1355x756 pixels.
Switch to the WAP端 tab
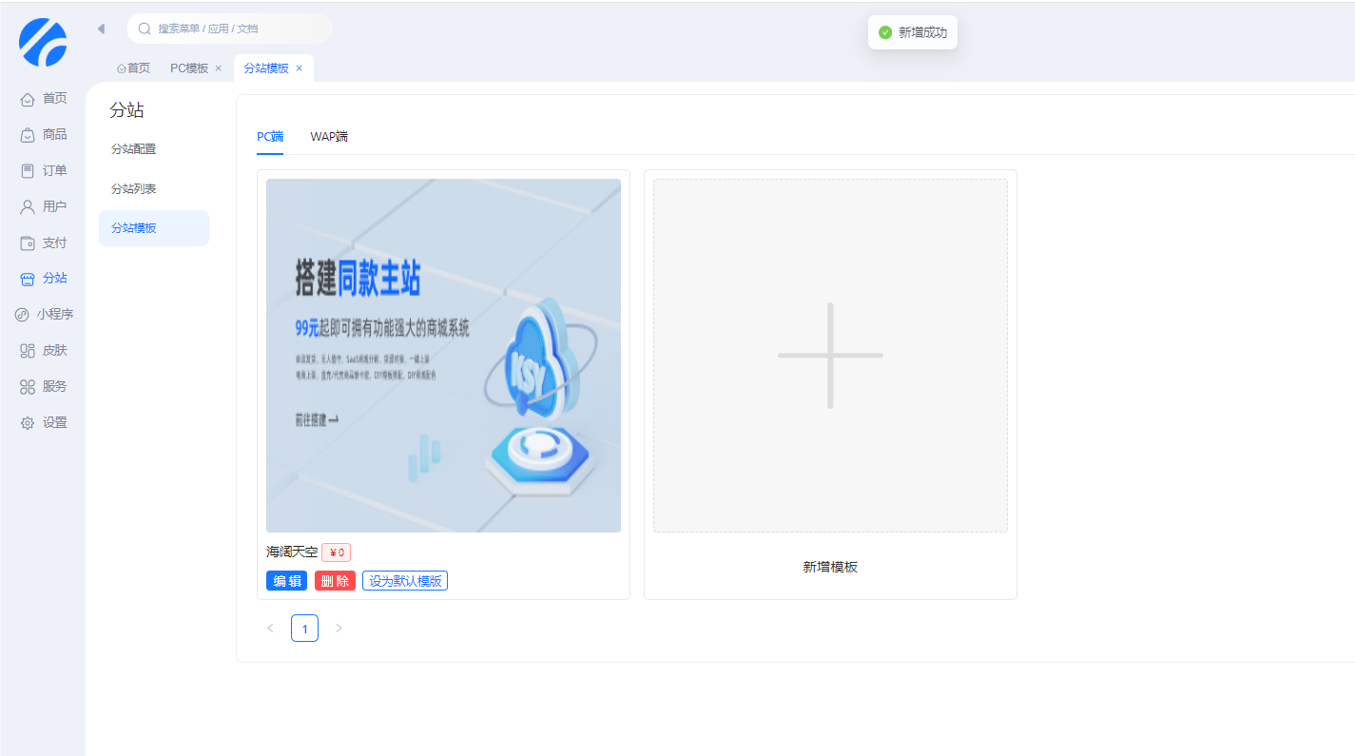(329, 137)
